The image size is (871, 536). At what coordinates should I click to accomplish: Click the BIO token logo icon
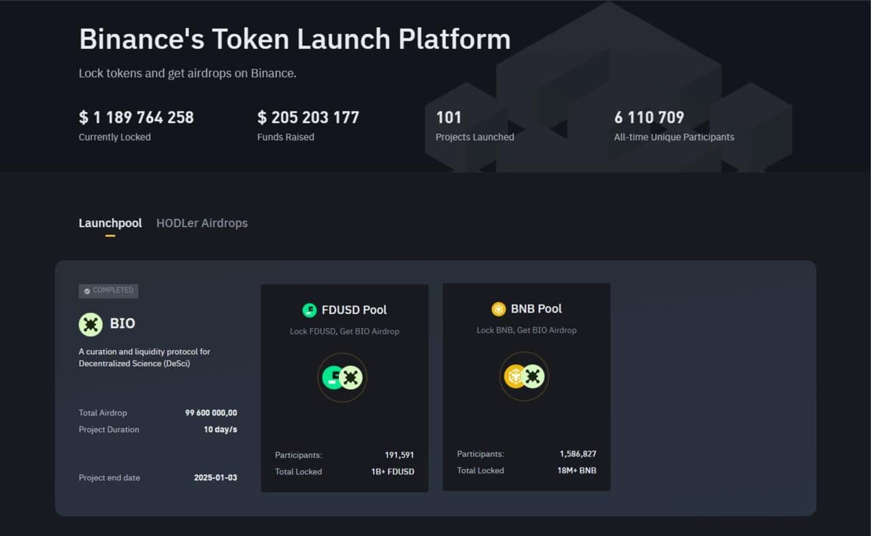[91, 324]
